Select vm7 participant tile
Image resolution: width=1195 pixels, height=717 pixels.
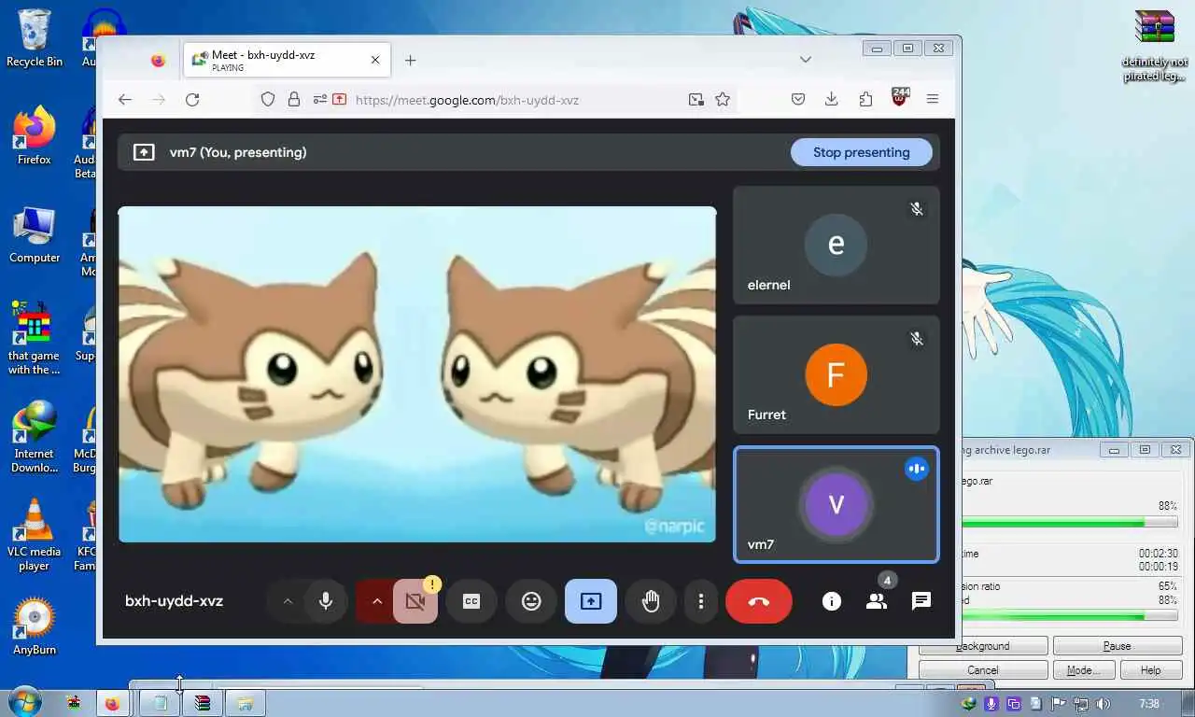coord(836,504)
